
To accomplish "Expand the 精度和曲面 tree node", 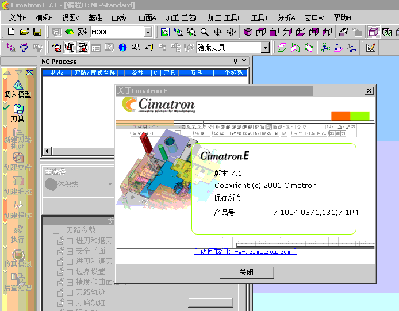I will (70, 282).
